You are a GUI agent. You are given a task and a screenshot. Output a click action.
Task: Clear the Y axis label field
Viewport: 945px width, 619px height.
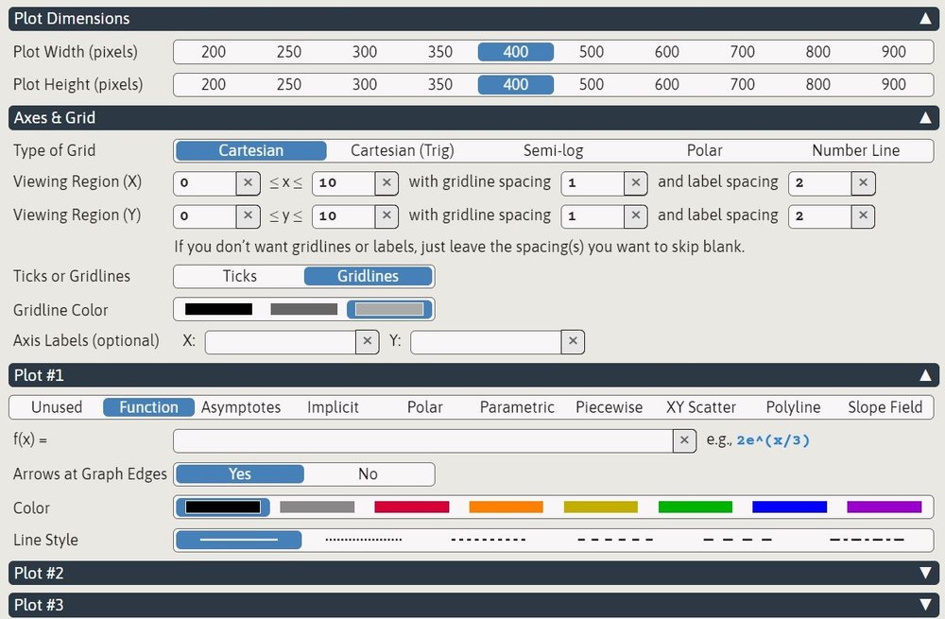click(x=573, y=342)
